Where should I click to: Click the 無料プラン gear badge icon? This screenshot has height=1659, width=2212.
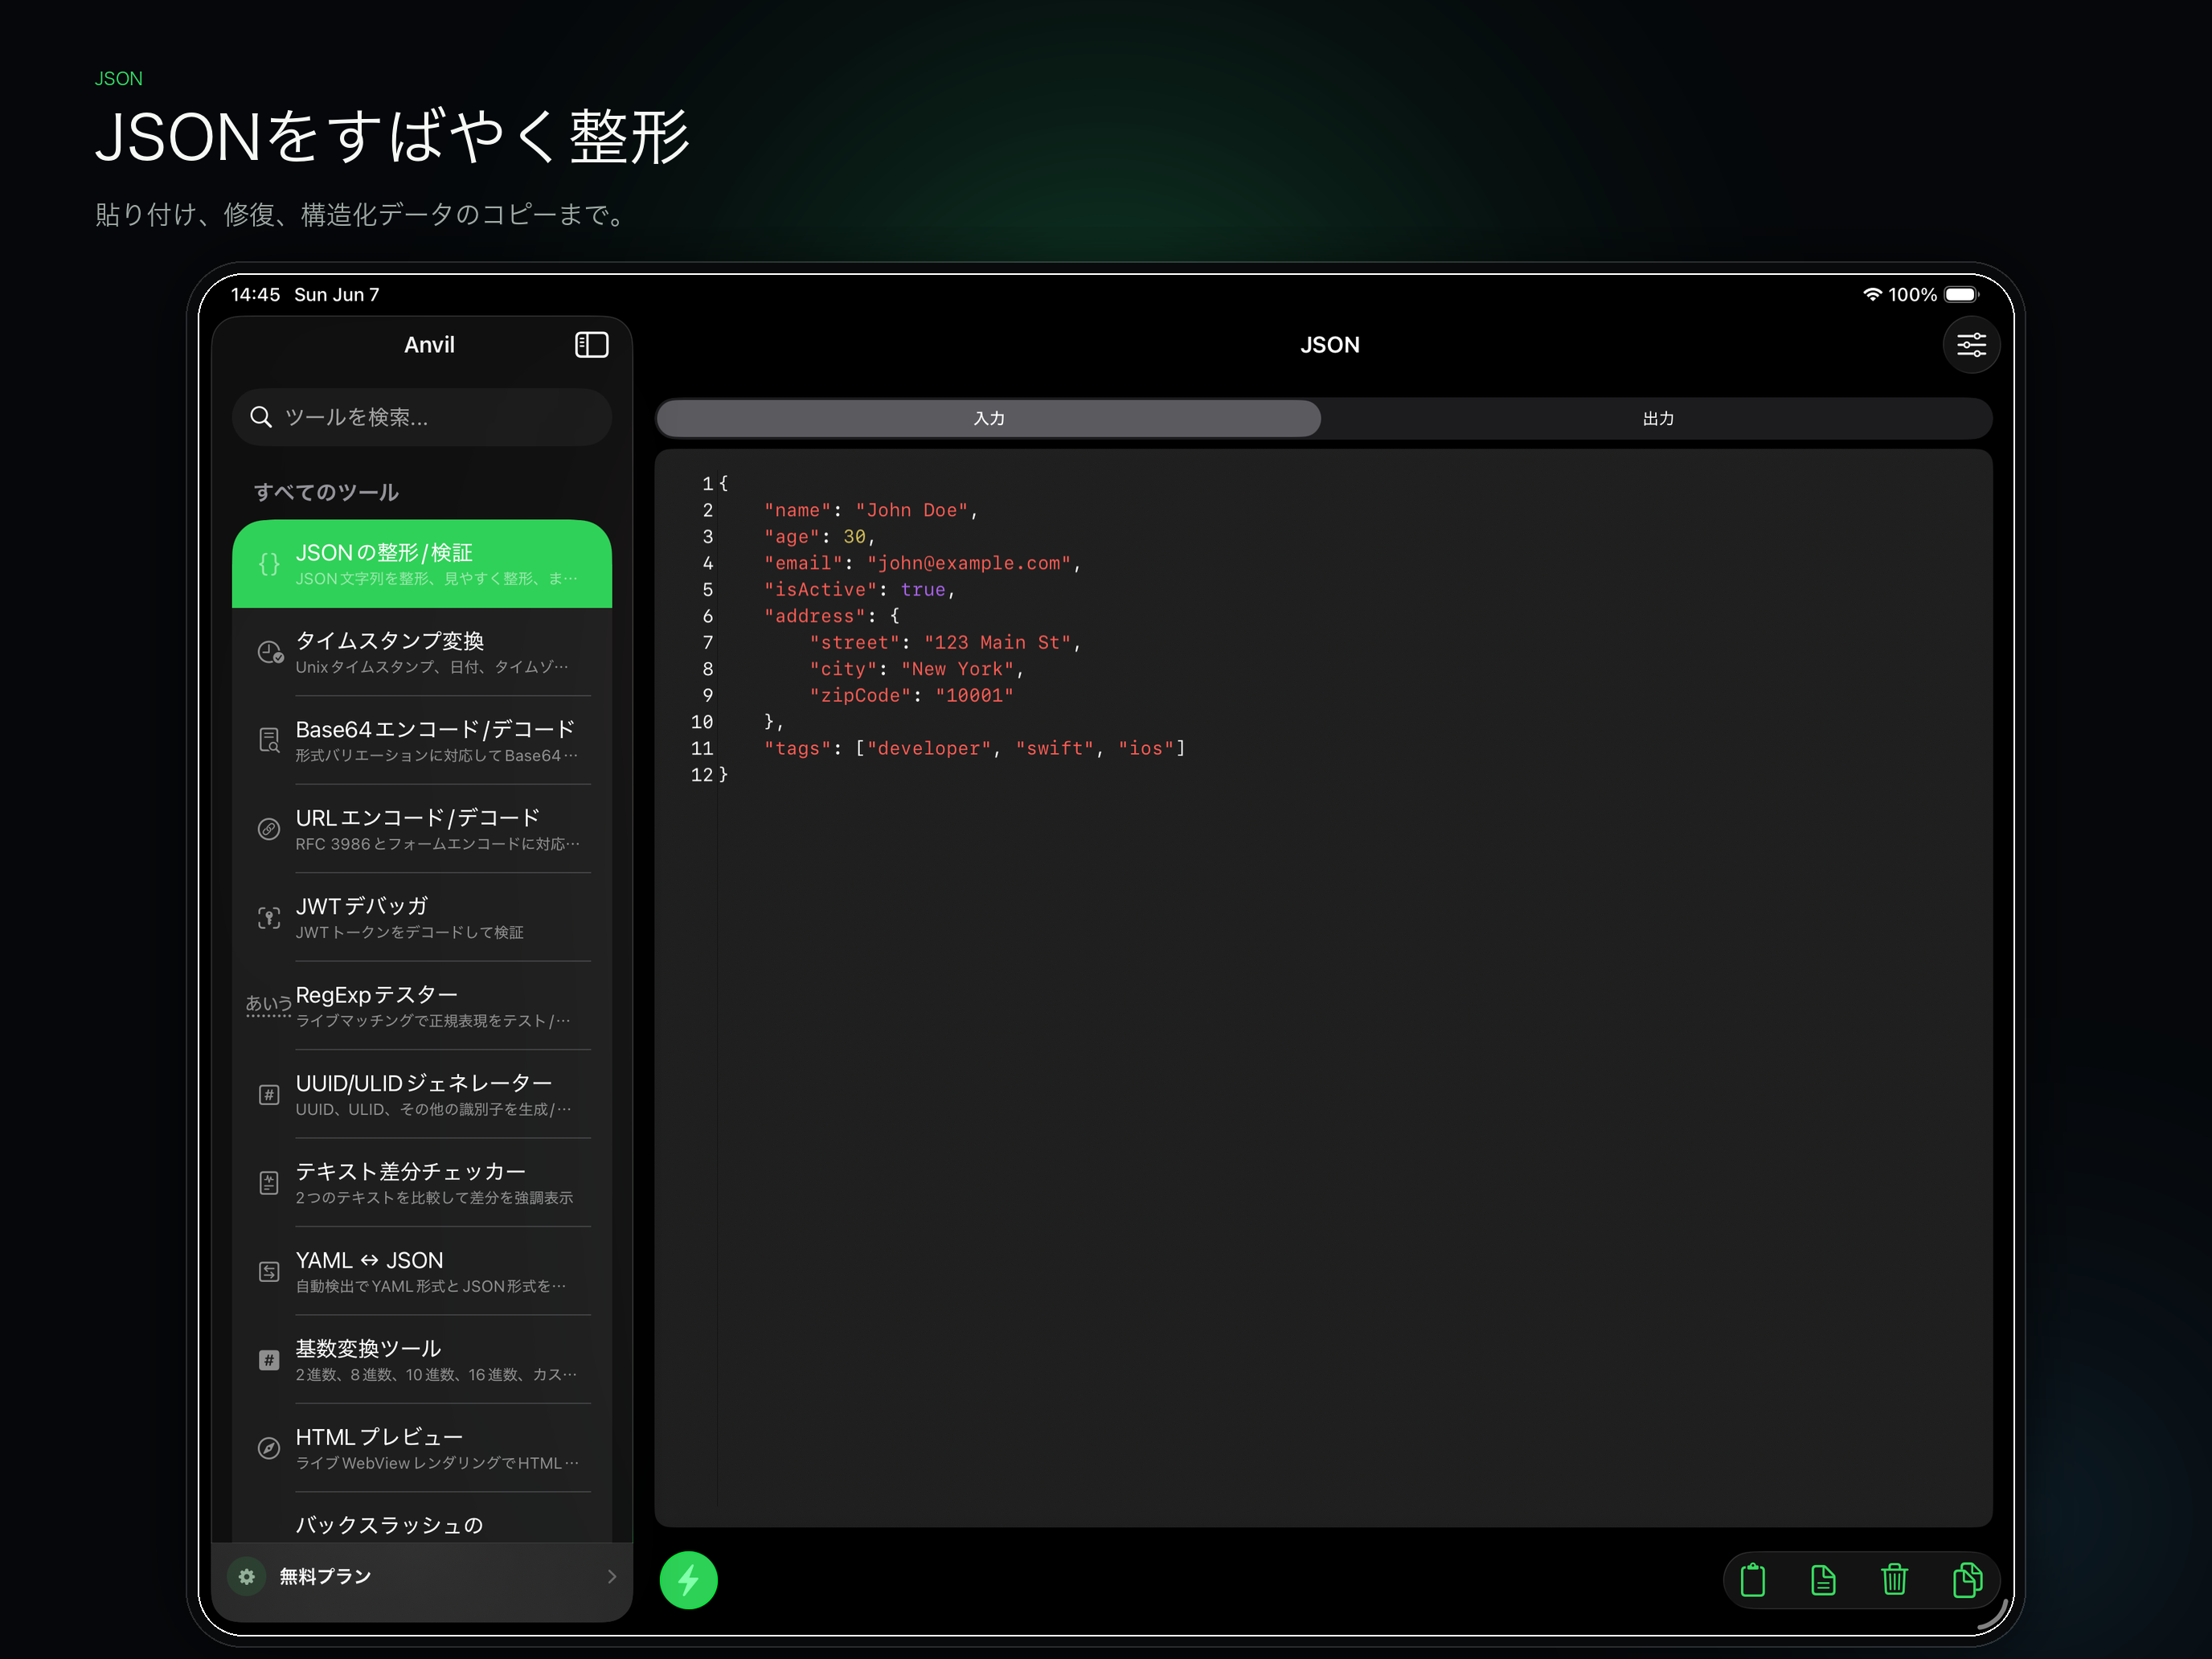(x=247, y=1576)
